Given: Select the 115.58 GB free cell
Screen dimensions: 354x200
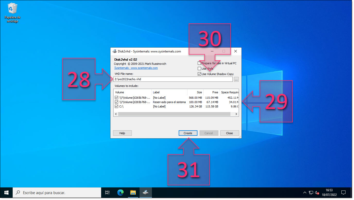Looking at the screenshot, I should pos(212,106).
